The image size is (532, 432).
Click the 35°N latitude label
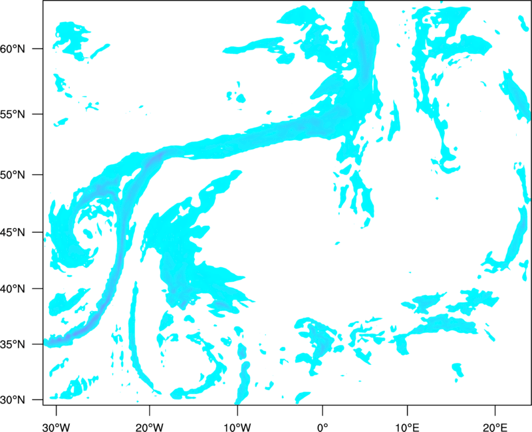click(x=13, y=344)
